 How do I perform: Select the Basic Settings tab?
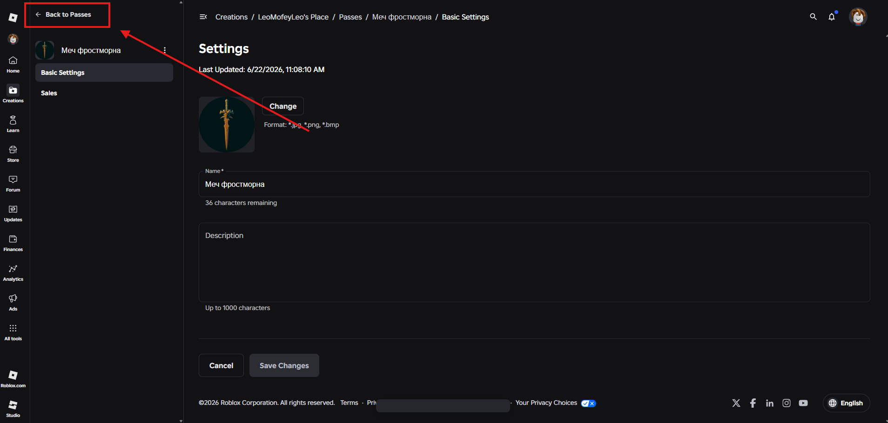point(104,73)
